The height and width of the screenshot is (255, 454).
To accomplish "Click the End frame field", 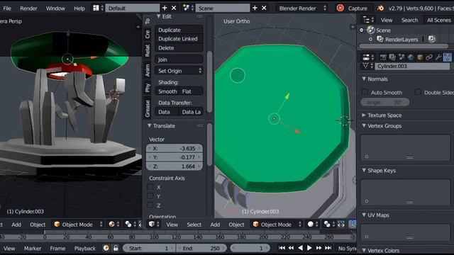I will pyautogui.click(x=201, y=248).
